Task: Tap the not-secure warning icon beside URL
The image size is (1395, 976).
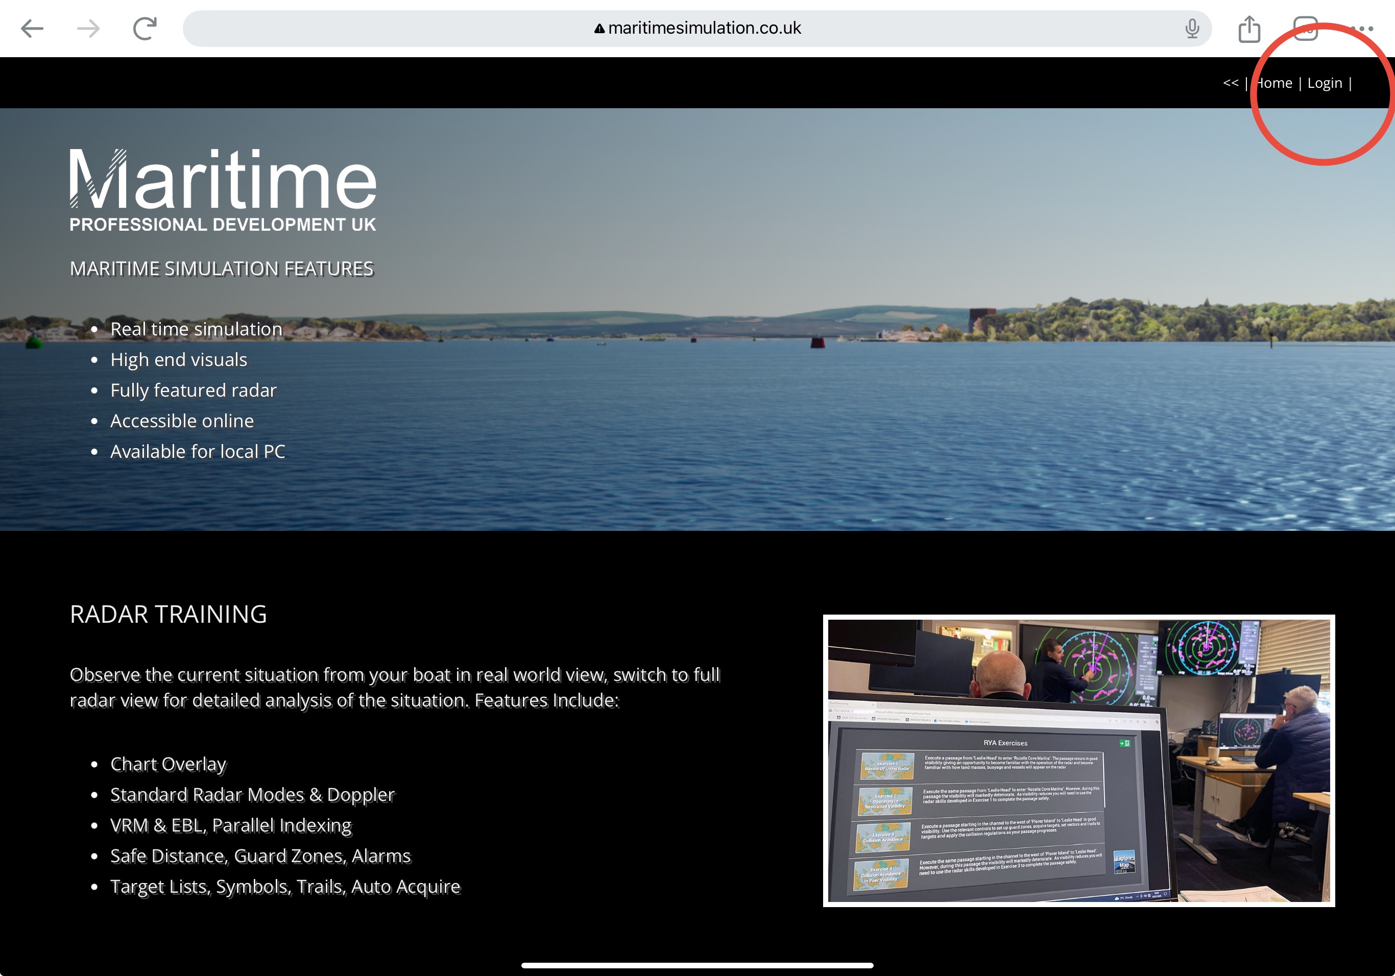Action: click(x=599, y=29)
